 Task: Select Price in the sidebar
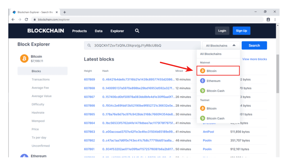tap(35, 129)
